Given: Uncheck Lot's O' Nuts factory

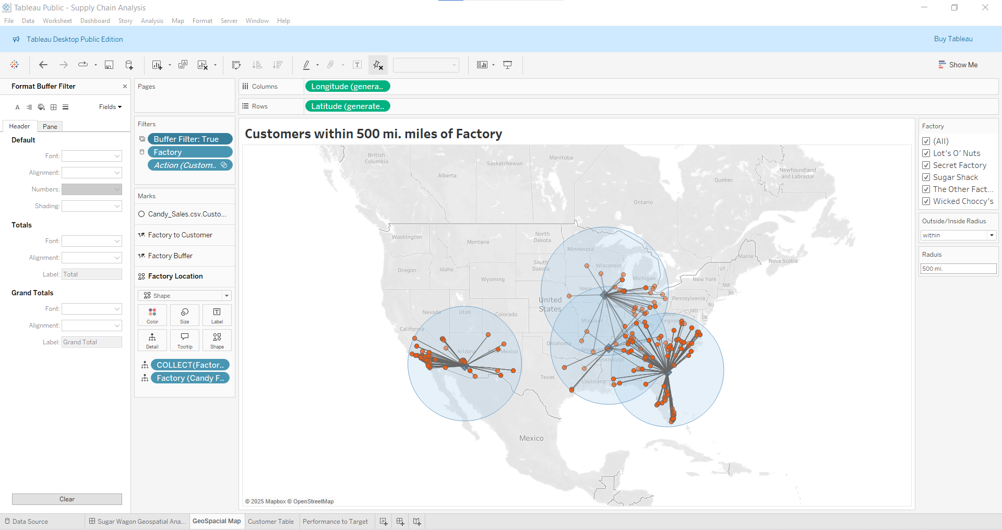Looking at the screenshot, I should pyautogui.click(x=926, y=153).
